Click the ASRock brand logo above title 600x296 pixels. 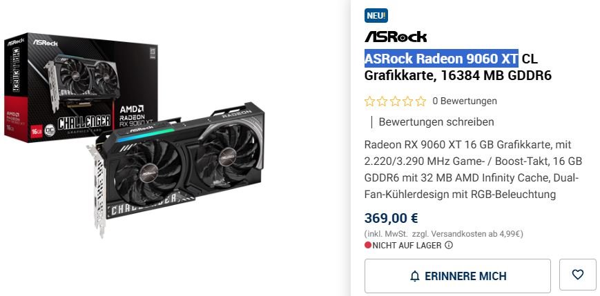tap(395, 37)
